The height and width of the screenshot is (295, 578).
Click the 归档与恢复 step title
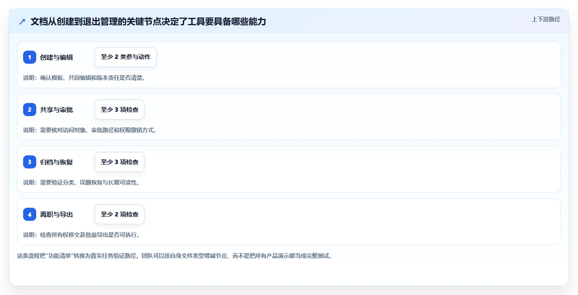(x=56, y=162)
